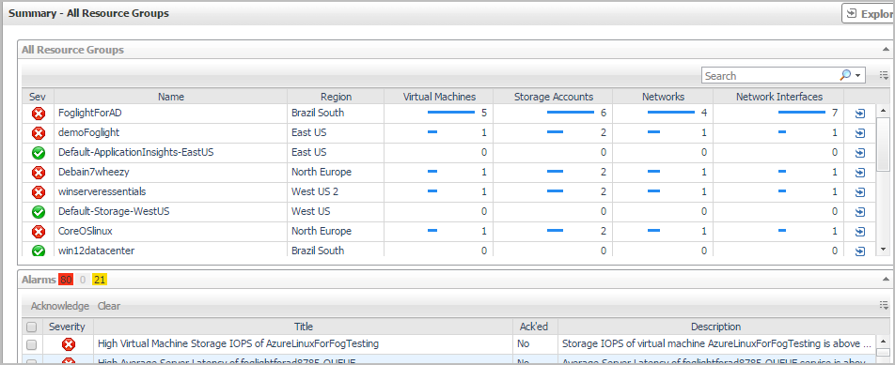Open the search options dropdown arrow
895x365 pixels.
coord(857,76)
